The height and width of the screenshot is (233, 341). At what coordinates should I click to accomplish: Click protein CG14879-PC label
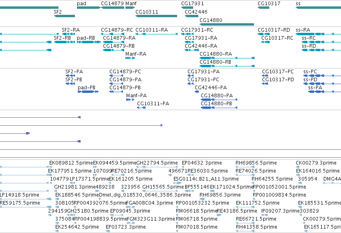[x=125, y=72]
